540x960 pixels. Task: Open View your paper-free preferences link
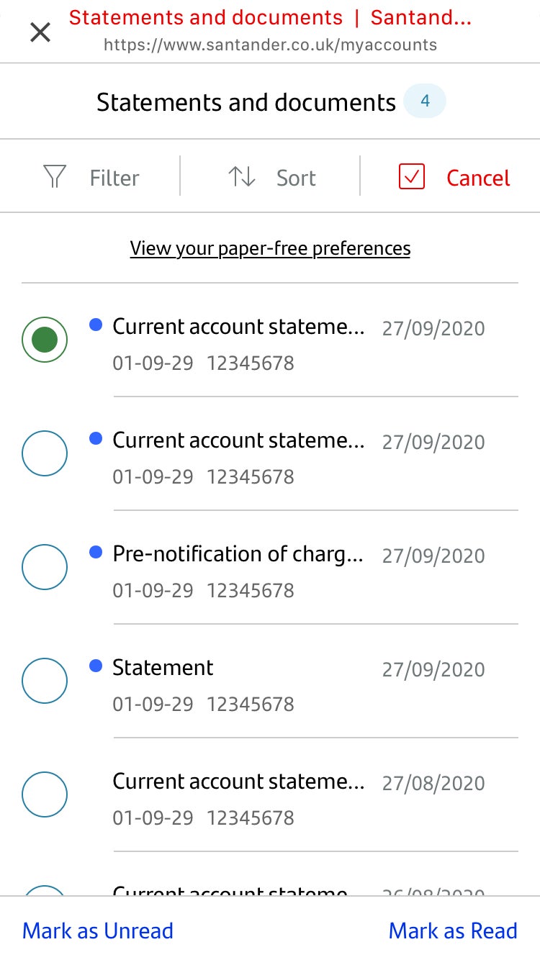pyautogui.click(x=270, y=249)
